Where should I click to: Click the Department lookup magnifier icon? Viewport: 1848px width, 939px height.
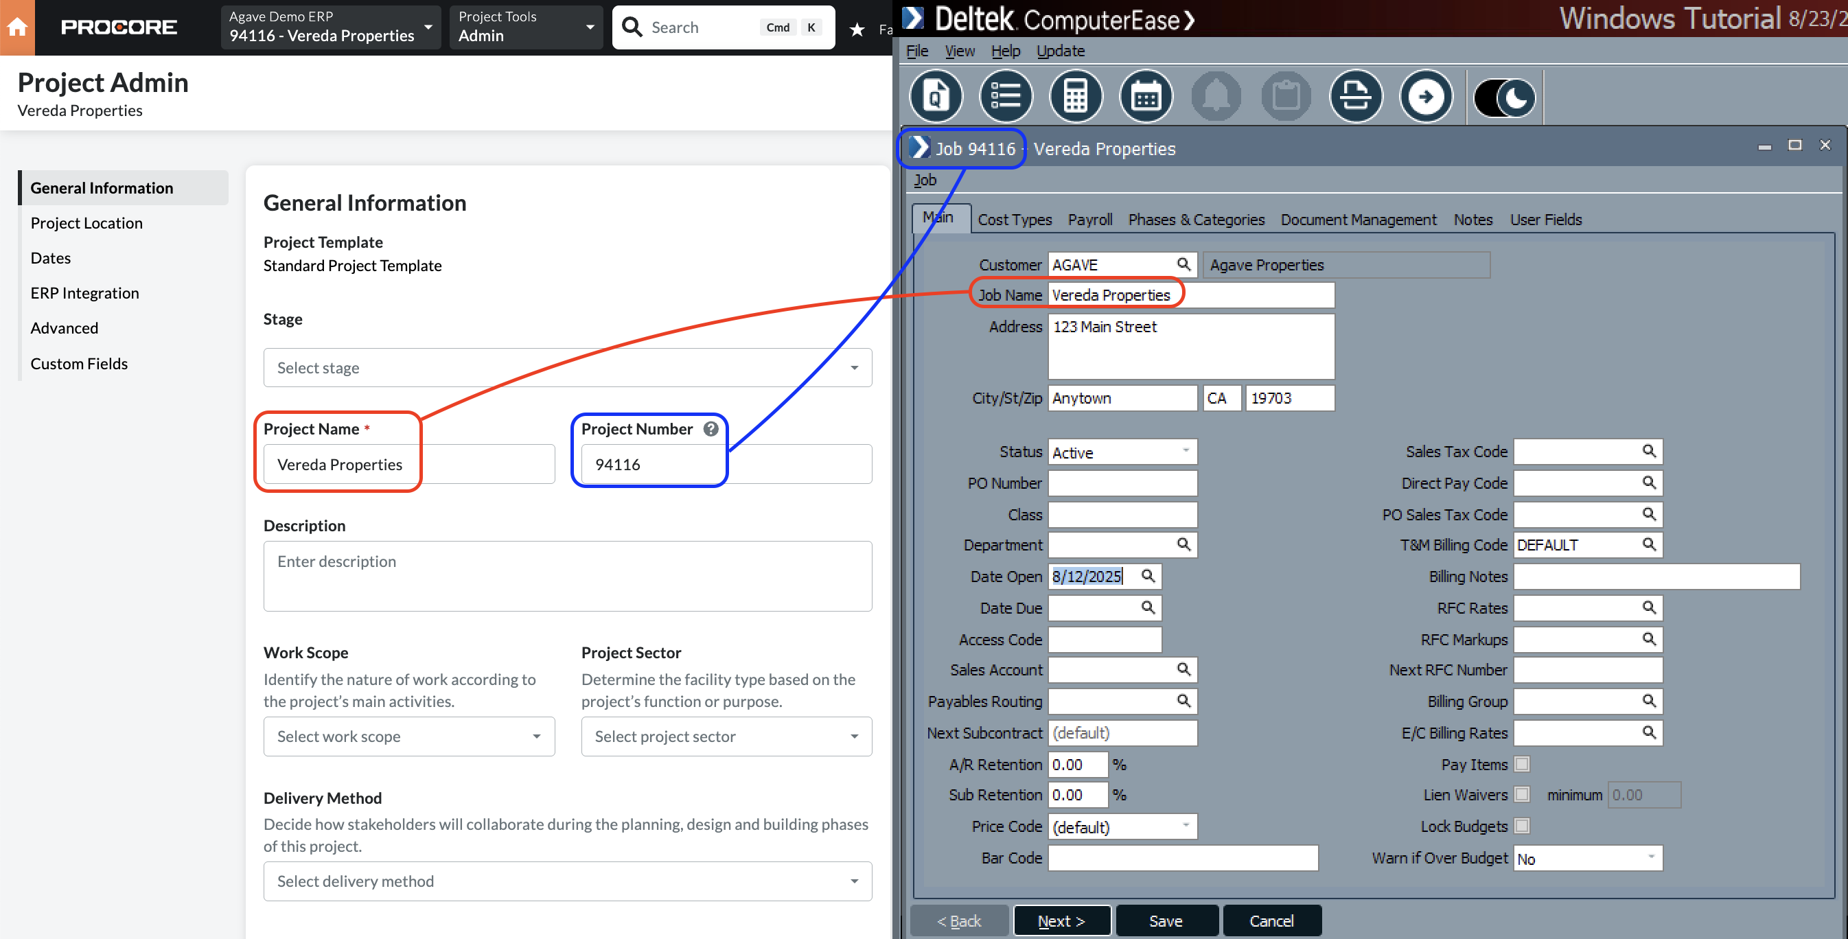click(1183, 544)
